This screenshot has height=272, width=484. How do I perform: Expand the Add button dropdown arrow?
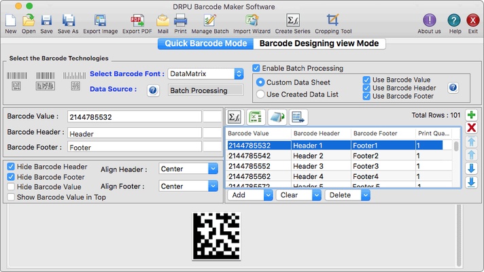pyautogui.click(x=268, y=195)
